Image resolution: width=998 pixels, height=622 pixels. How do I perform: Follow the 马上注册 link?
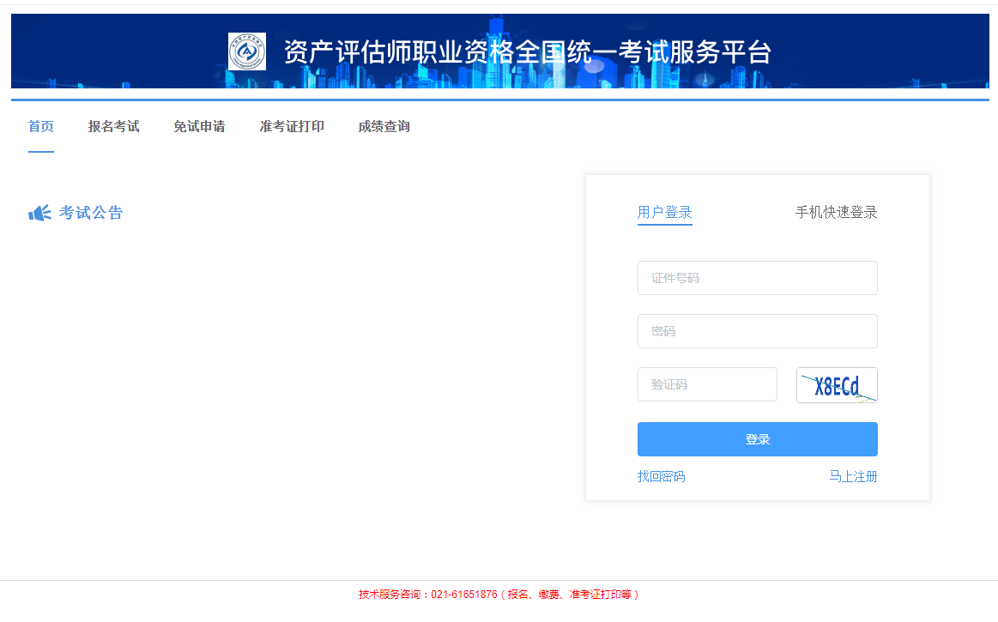click(853, 477)
